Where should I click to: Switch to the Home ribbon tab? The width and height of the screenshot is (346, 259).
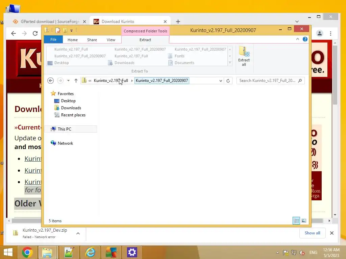tap(73, 40)
